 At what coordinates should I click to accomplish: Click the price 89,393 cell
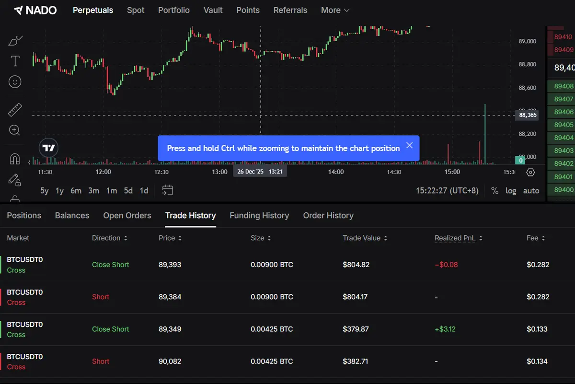point(170,265)
